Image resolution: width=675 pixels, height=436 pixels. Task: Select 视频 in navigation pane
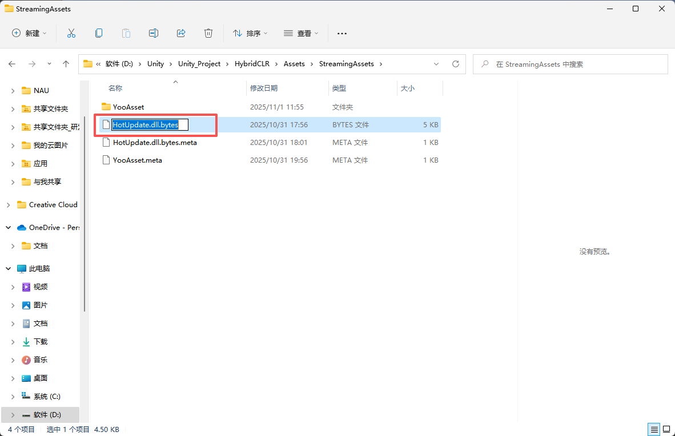click(x=41, y=286)
